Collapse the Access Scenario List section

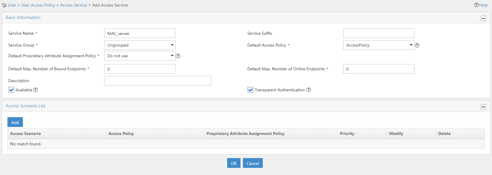[x=483, y=107]
